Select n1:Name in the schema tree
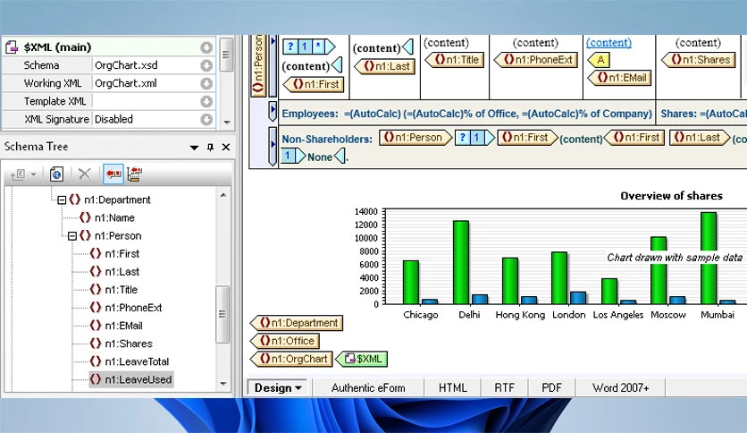The height and width of the screenshot is (433, 747). click(x=114, y=218)
